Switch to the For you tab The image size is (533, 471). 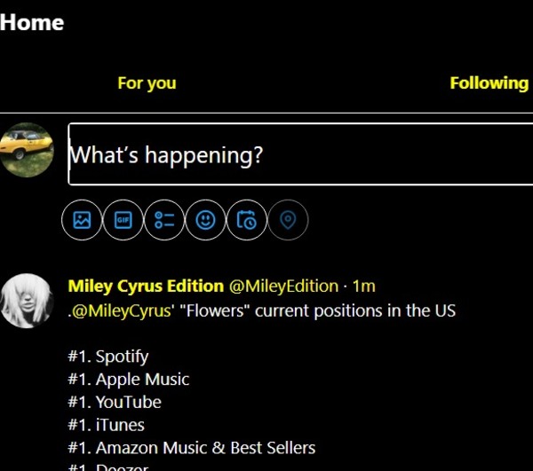[147, 83]
